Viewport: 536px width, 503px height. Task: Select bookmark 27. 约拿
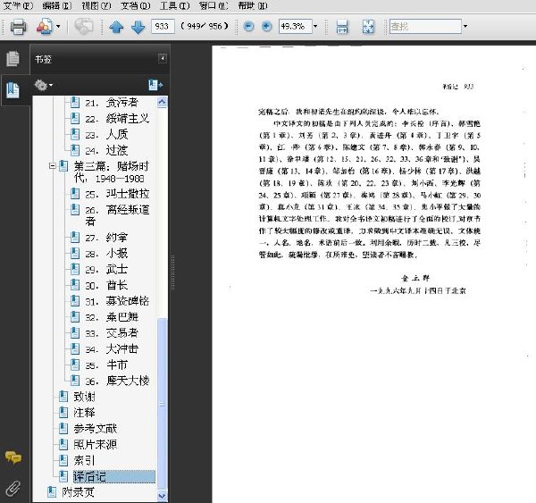click(106, 237)
